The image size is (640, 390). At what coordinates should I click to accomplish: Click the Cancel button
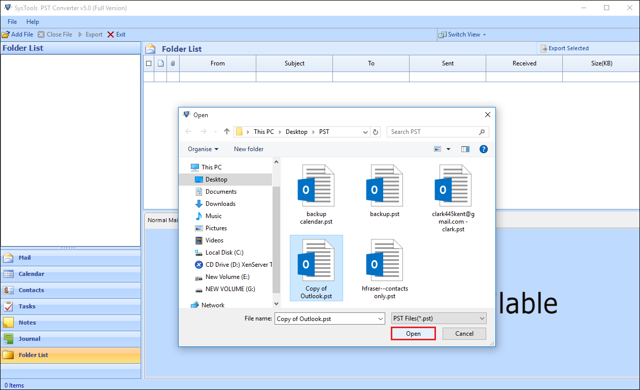[464, 334]
